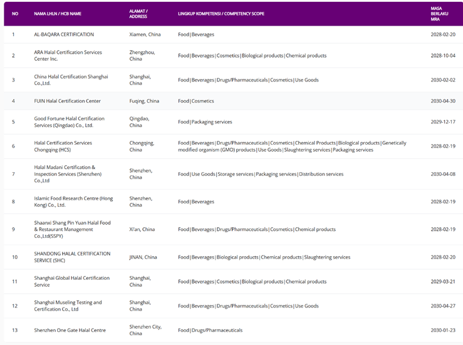The image size is (463, 345).
Task: Select Shaanxi Shang Pin Yuan Halal Food name
Action: (72, 229)
